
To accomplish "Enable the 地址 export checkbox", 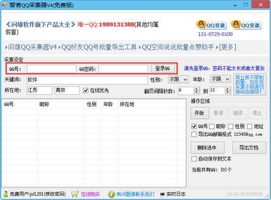I will pos(249,126).
